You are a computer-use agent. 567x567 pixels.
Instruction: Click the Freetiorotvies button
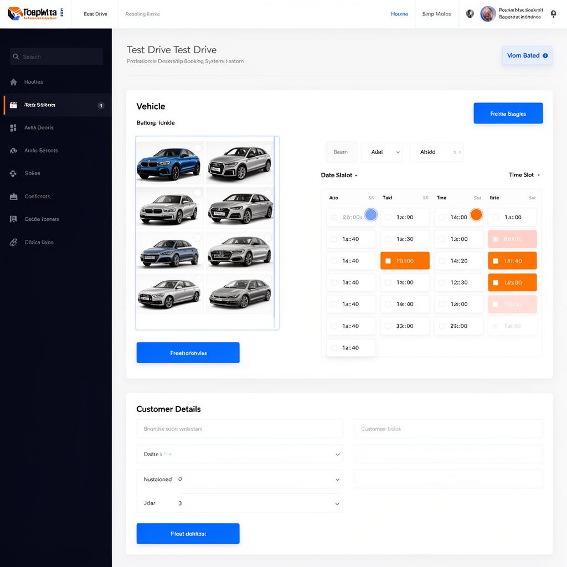[188, 353]
